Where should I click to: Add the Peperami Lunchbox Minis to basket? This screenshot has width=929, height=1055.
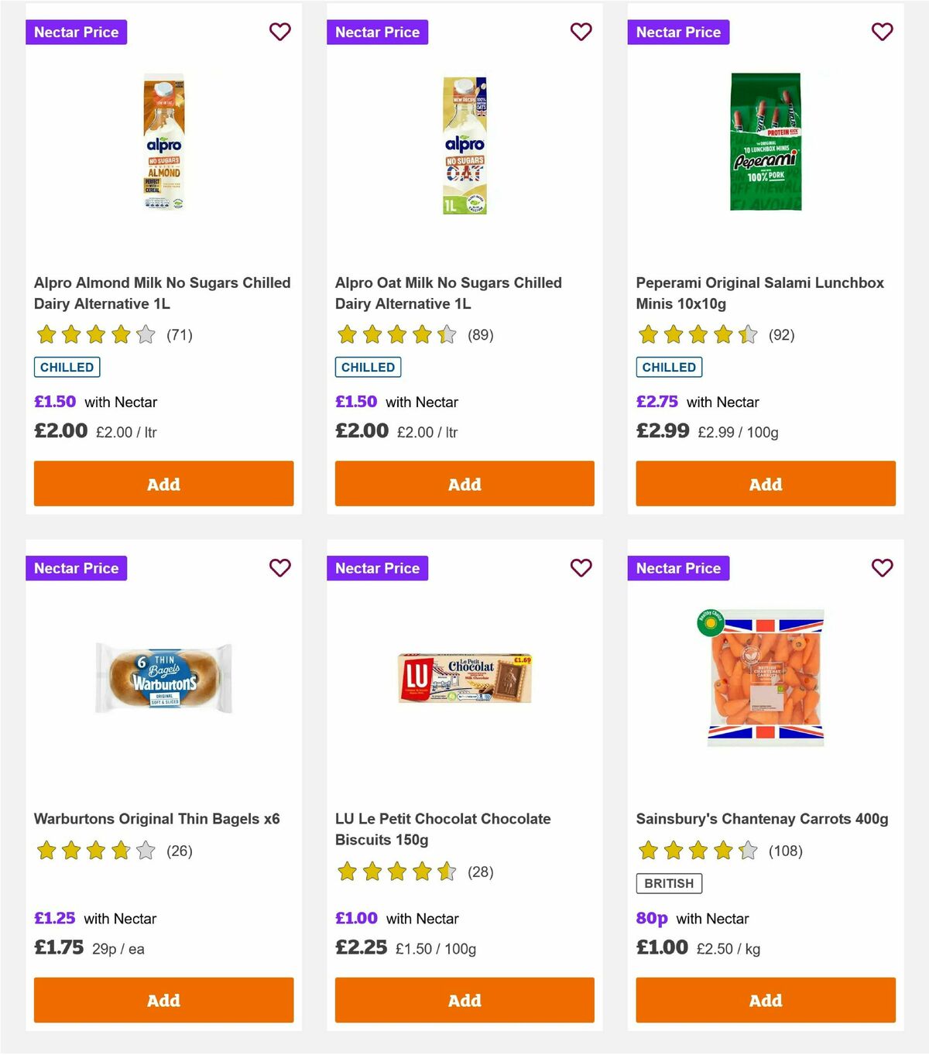click(x=765, y=483)
